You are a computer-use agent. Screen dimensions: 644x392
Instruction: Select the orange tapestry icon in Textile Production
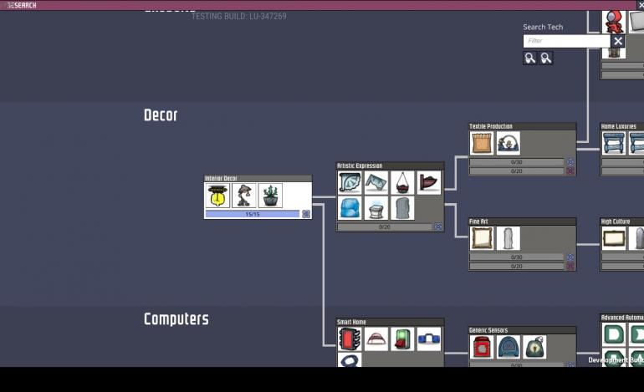[x=482, y=143]
